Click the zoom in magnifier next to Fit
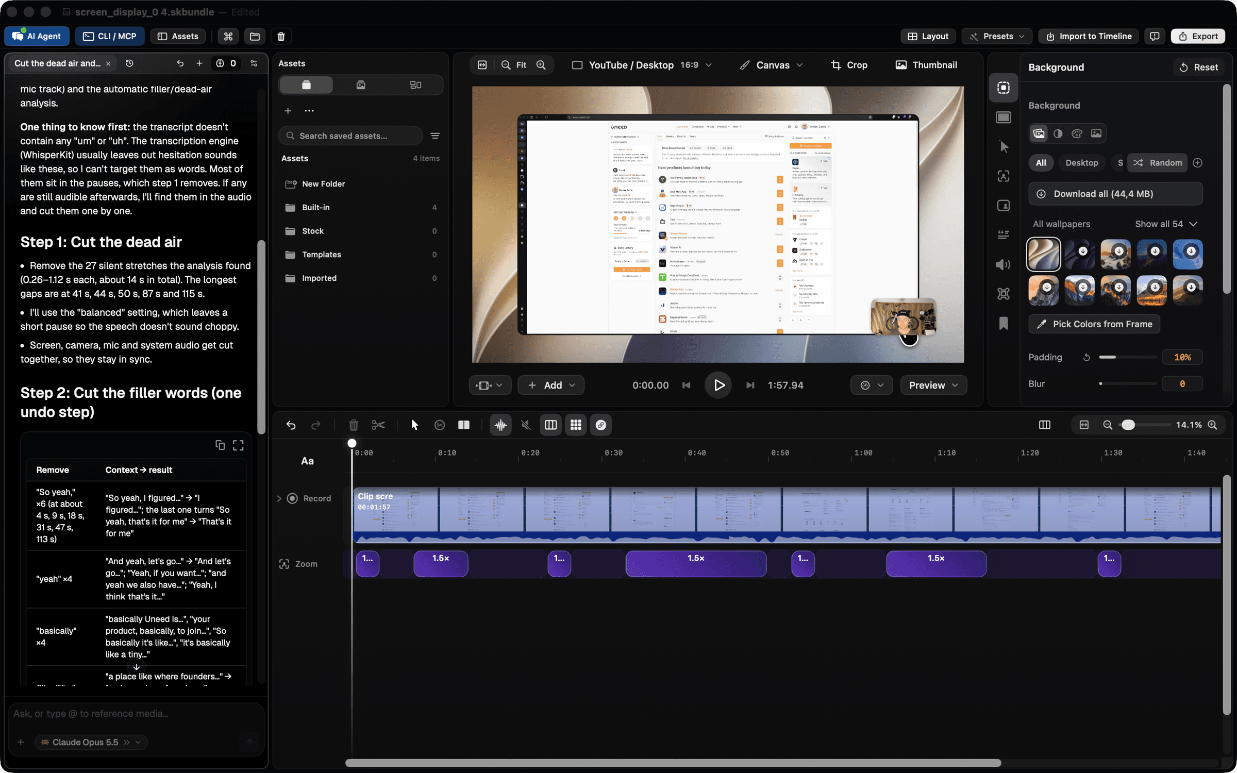 [541, 65]
